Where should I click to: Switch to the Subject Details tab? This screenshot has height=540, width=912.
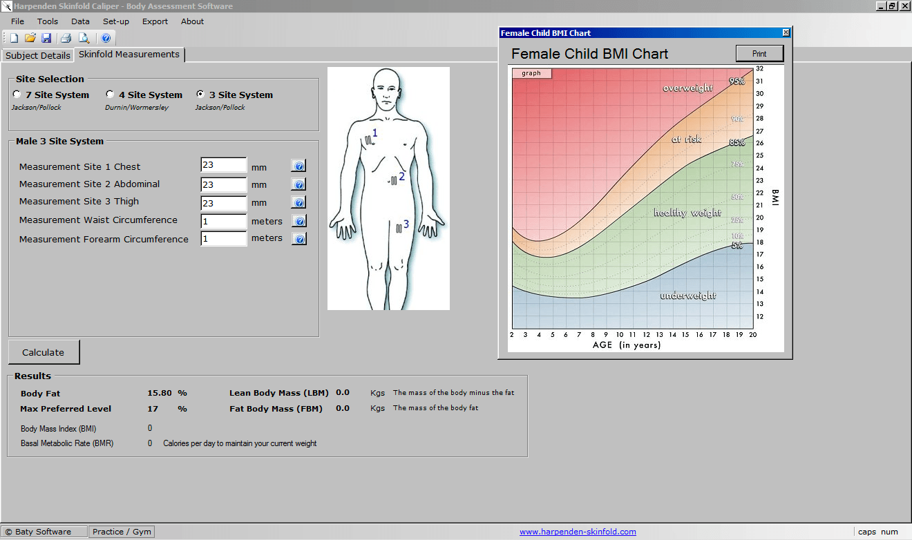click(x=38, y=55)
